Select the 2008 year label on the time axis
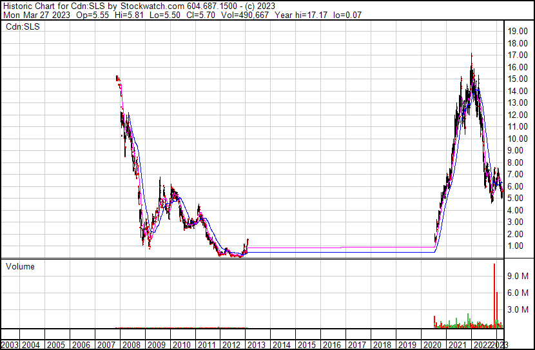Screen dimensions: 535x350 [x=132, y=344]
